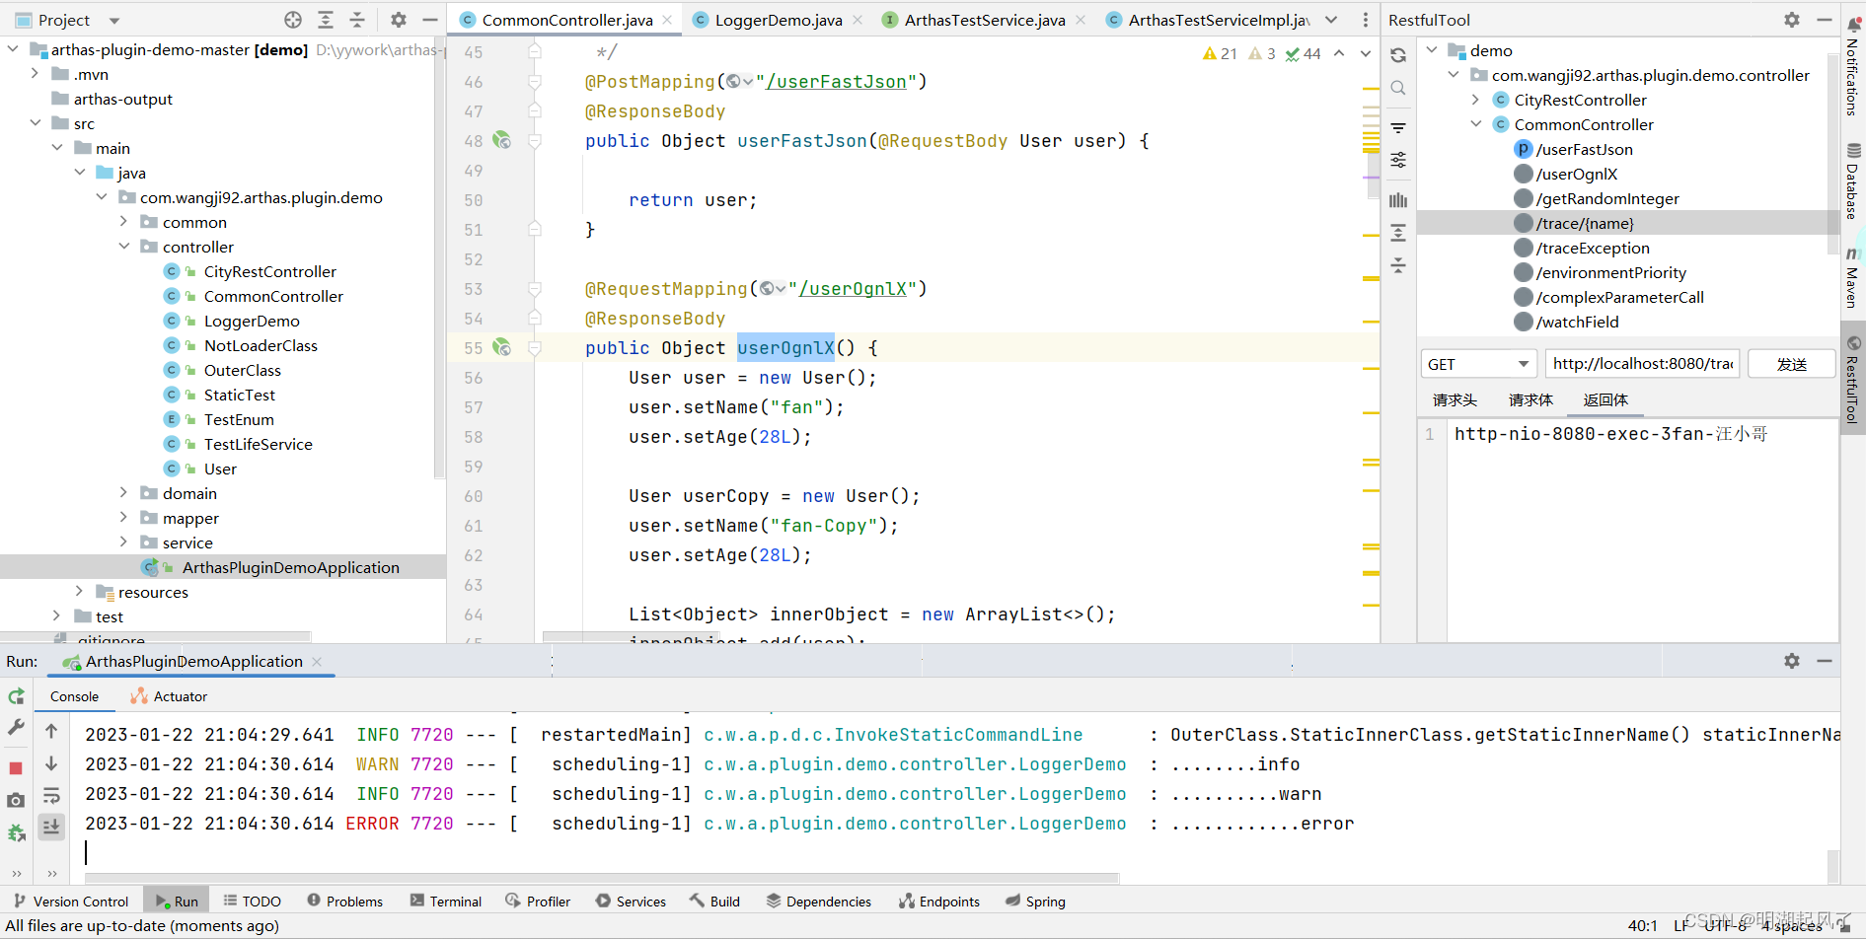Open the Database tool window sidebar icon

coord(1852,179)
